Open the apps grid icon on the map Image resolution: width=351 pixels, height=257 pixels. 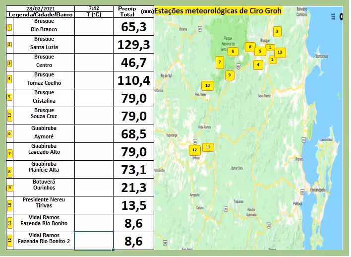333,16
